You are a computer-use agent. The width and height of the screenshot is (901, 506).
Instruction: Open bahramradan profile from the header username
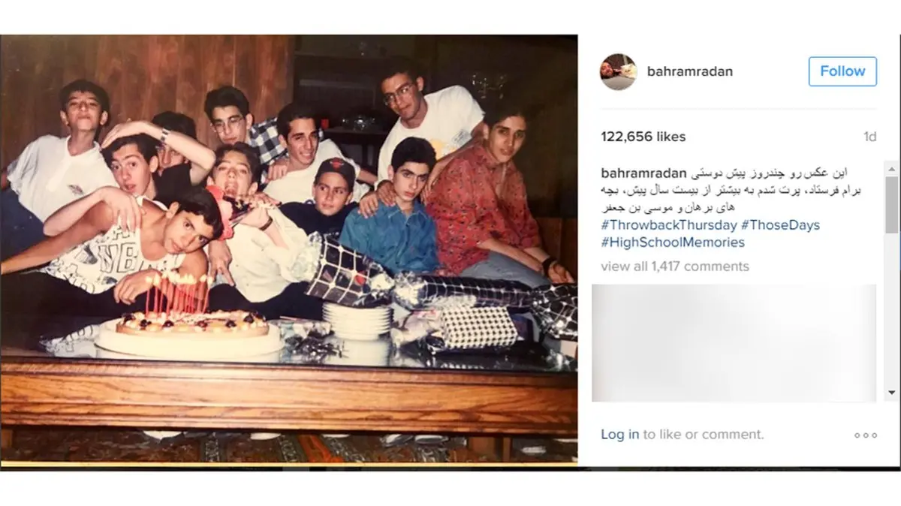tap(689, 71)
